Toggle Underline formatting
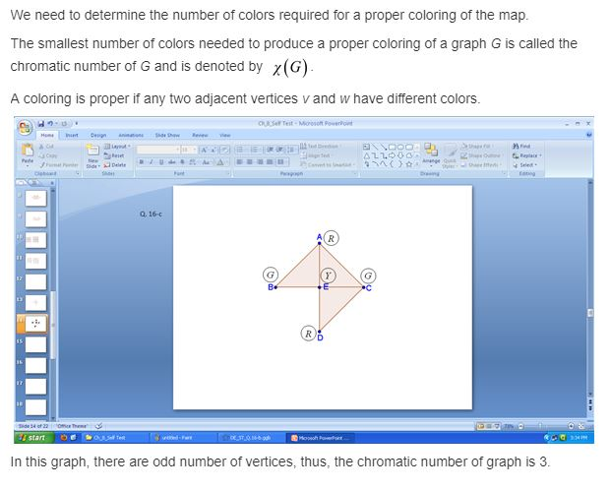The image size is (610, 491). (x=161, y=161)
